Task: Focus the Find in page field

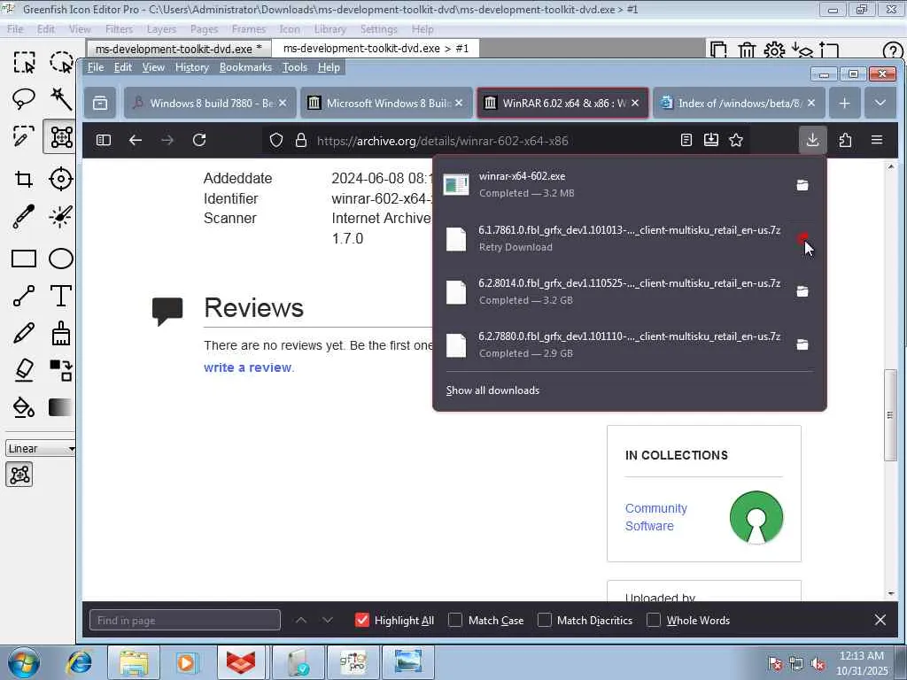Action: [185, 620]
